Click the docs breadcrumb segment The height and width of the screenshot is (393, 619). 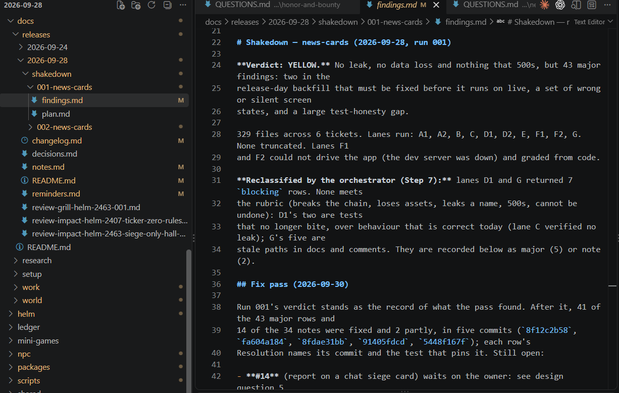213,22
